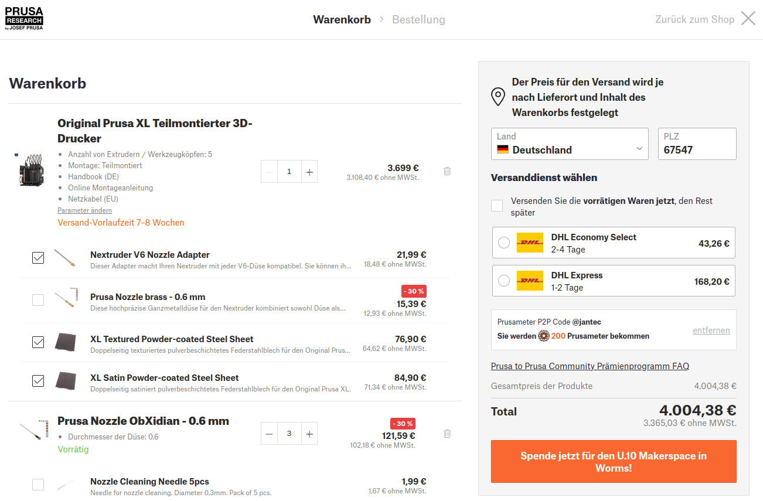Click Prusa XL quantity field
The image size is (763, 501).
click(289, 172)
